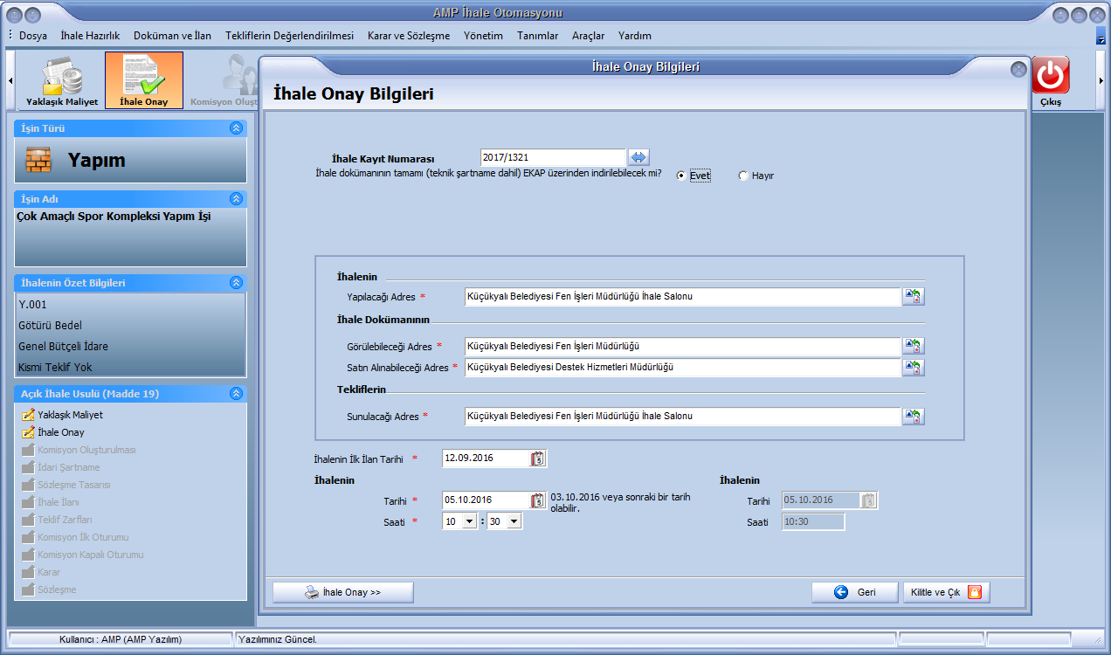Select the Evet radio button
Image resolution: width=1111 pixels, height=655 pixels.
tap(681, 176)
